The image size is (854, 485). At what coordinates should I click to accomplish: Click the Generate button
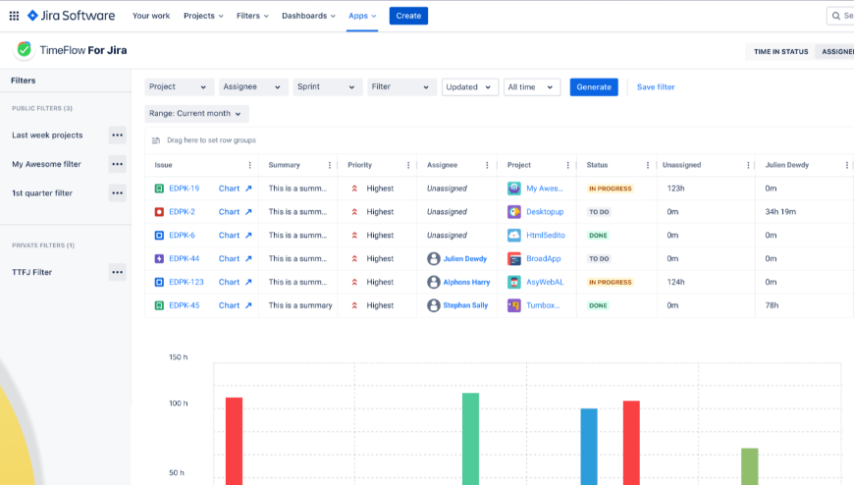pos(594,87)
